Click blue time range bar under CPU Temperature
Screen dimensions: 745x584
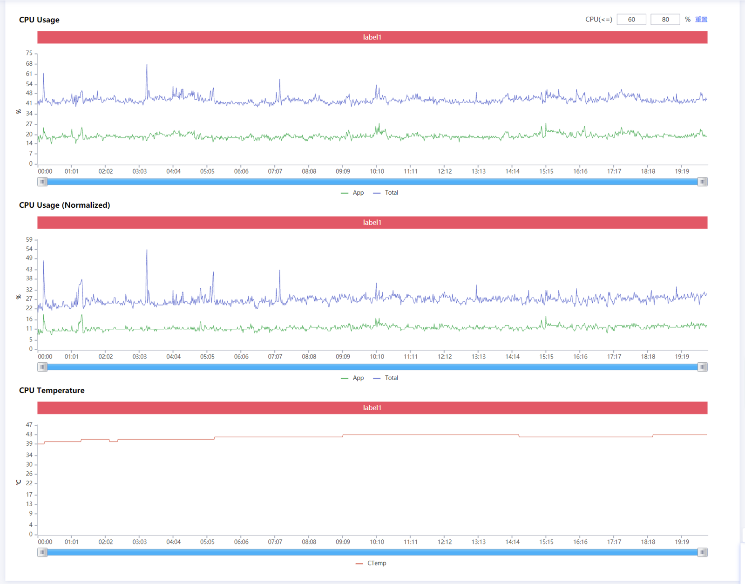(x=372, y=552)
